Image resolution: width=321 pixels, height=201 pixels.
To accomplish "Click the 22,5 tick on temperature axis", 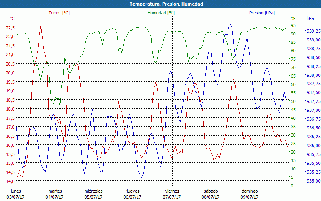I will (x=10, y=28).
